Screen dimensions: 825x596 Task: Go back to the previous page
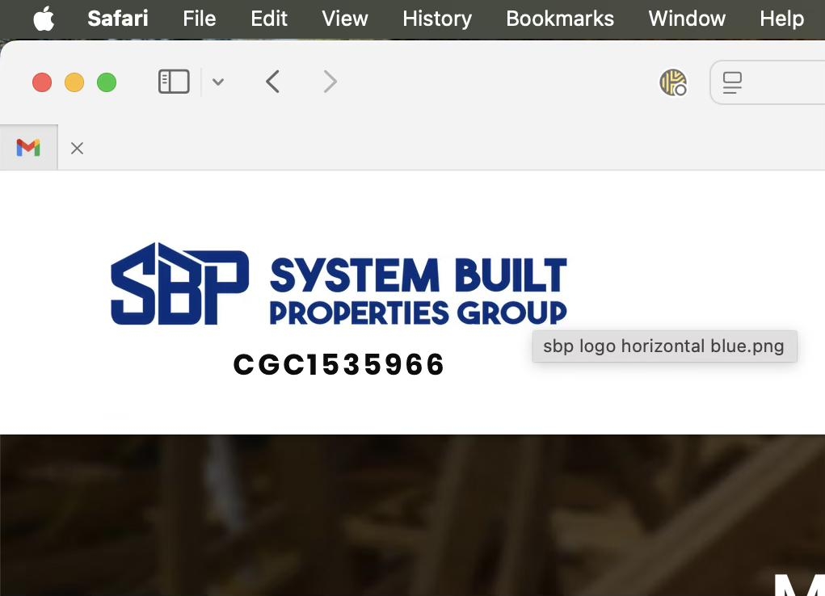pyautogui.click(x=272, y=82)
